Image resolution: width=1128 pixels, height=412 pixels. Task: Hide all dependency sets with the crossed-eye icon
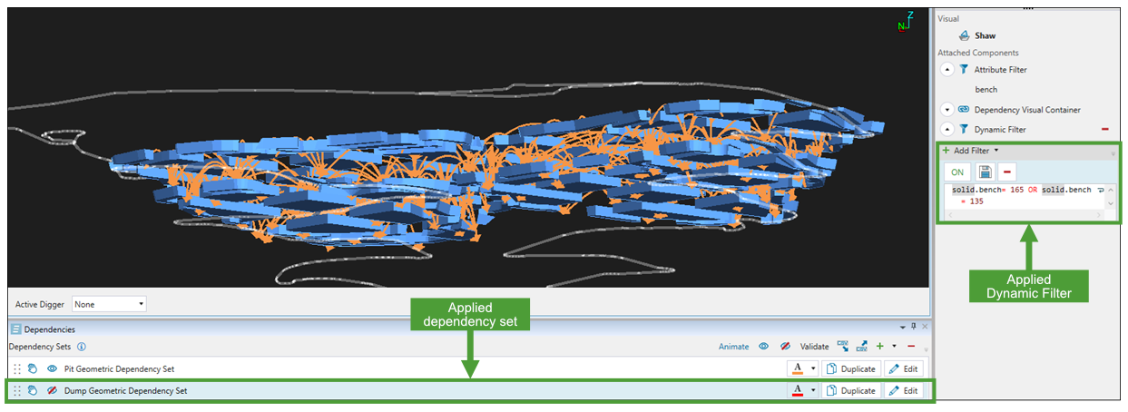786,346
